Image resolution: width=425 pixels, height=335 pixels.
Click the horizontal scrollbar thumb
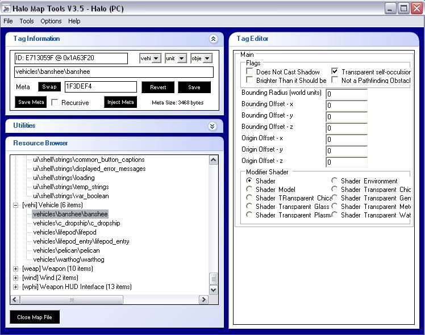pyautogui.click(x=72, y=300)
